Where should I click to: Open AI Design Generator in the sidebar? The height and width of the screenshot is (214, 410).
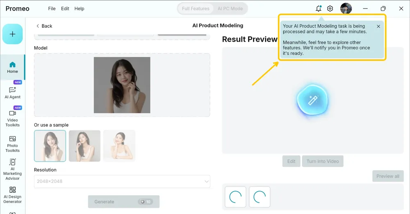click(12, 195)
